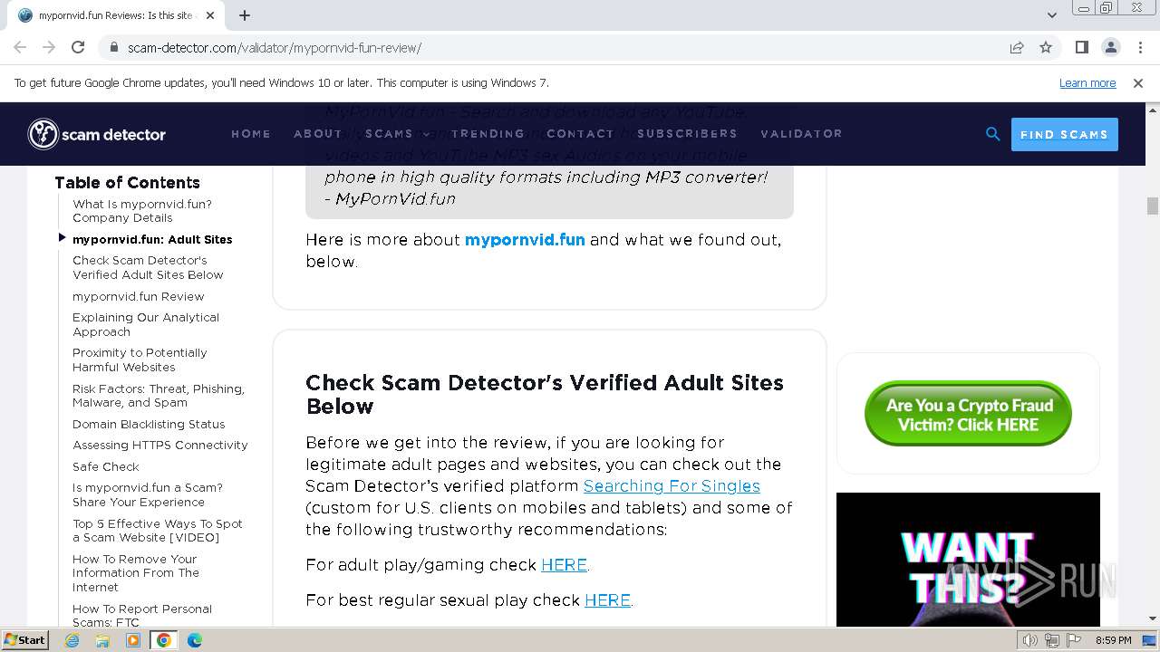
Task: Go to the HOME menu item
Action: click(x=251, y=134)
